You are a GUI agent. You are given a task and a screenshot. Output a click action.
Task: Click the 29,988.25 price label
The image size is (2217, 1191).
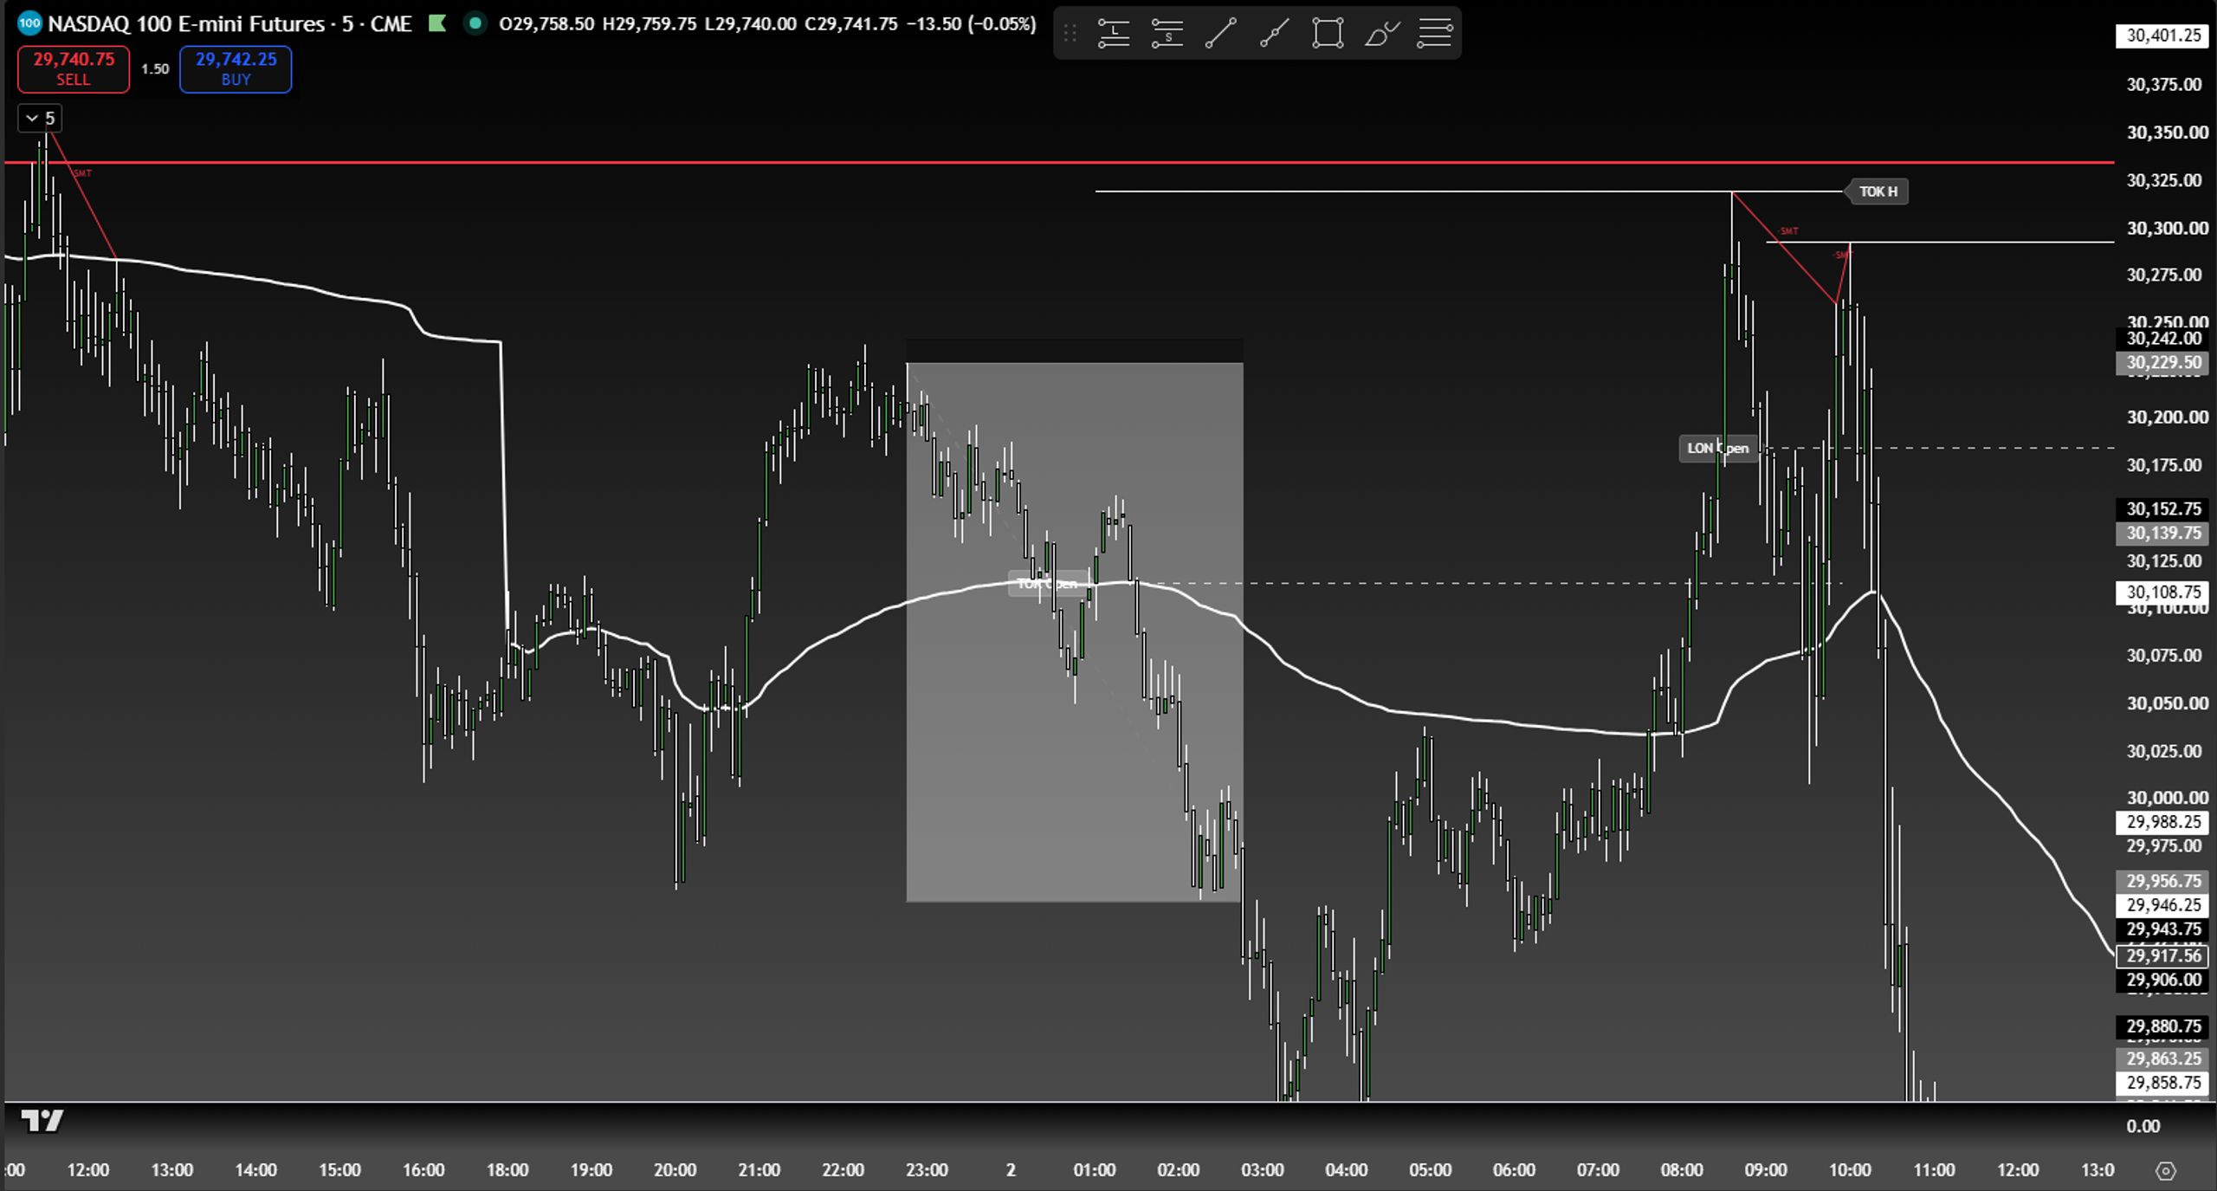pyautogui.click(x=2162, y=822)
